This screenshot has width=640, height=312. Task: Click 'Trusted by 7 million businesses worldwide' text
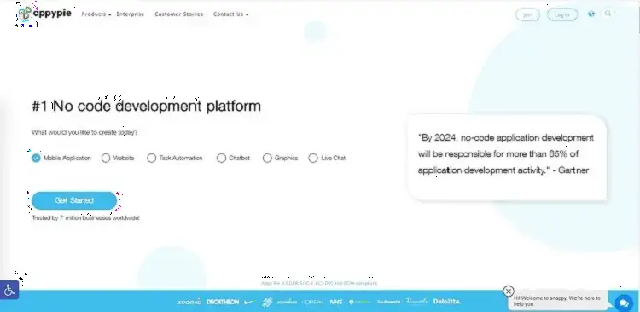(x=85, y=217)
